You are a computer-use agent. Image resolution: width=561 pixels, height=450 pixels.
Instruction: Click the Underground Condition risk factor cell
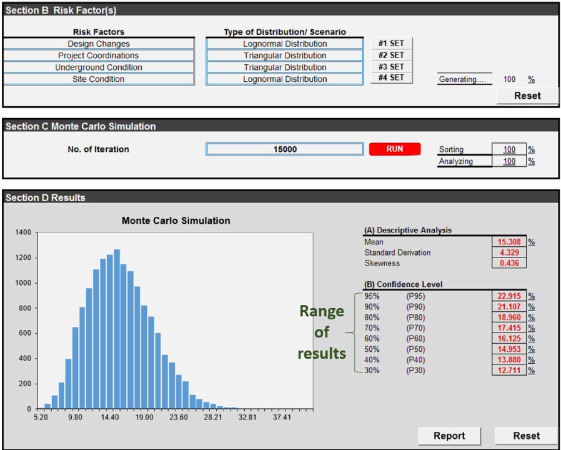(99, 67)
